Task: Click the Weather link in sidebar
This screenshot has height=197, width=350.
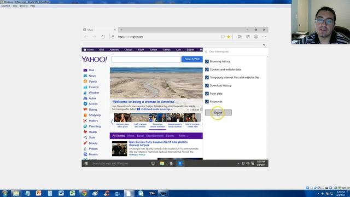Action: [94, 92]
